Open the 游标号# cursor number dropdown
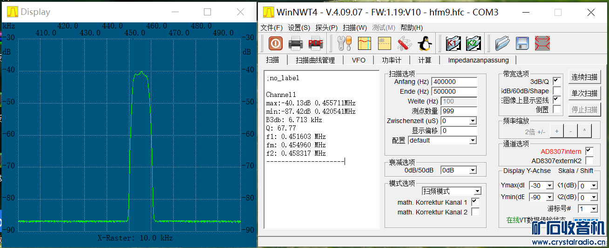This screenshot has width=609, height=248. 594,209
